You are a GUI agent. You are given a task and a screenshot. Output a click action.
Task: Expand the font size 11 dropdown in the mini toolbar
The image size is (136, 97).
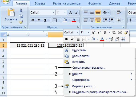pos(88,32)
